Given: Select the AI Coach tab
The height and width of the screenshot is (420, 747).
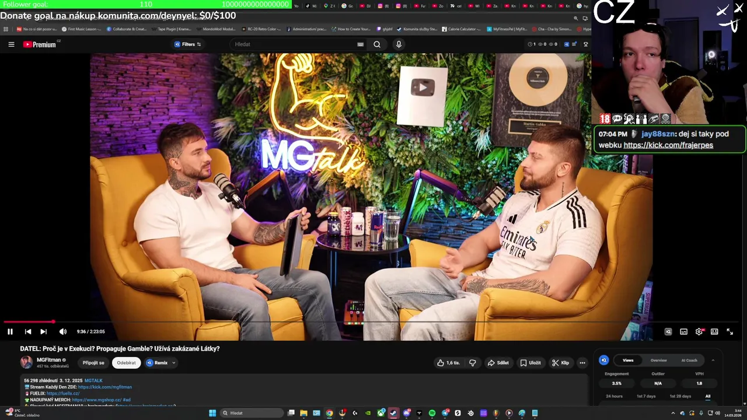Looking at the screenshot, I should [689, 360].
